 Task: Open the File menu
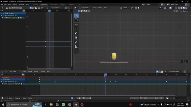pos(5,4)
